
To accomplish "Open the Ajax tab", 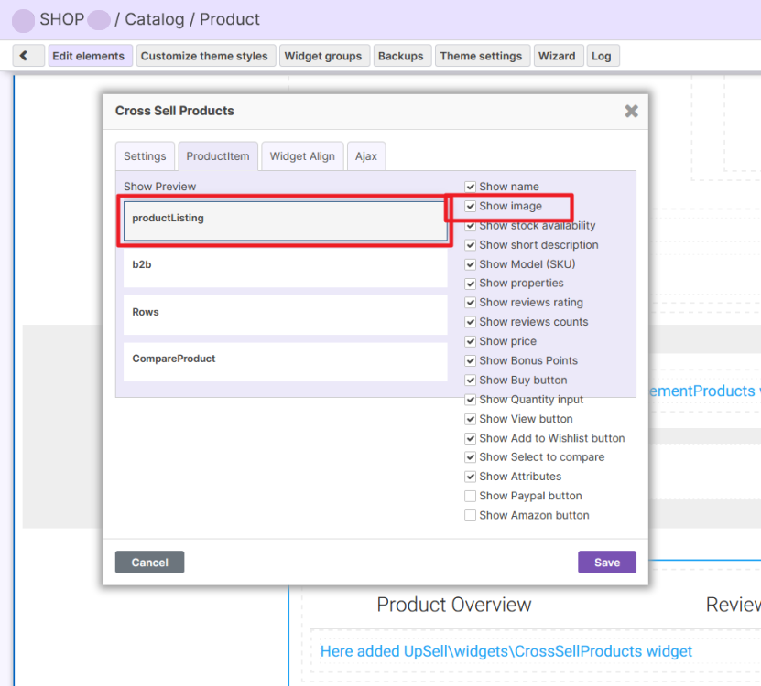I will (366, 156).
